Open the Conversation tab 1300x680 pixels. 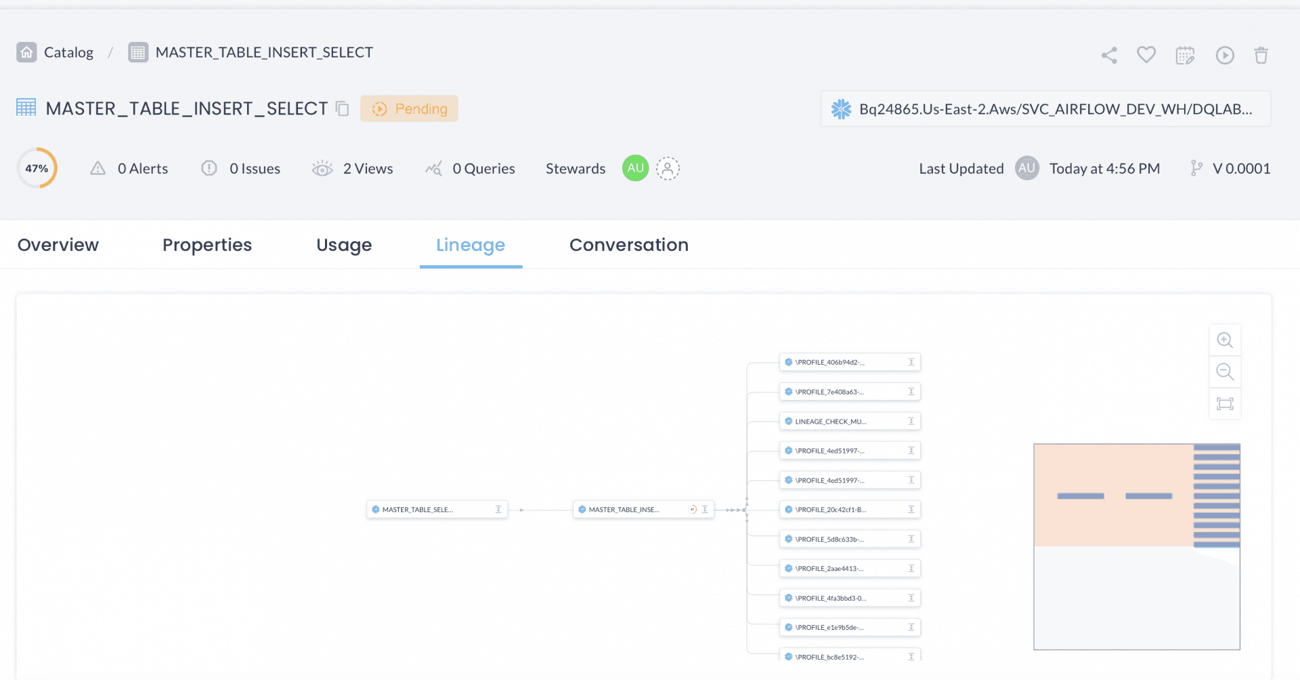pos(628,245)
